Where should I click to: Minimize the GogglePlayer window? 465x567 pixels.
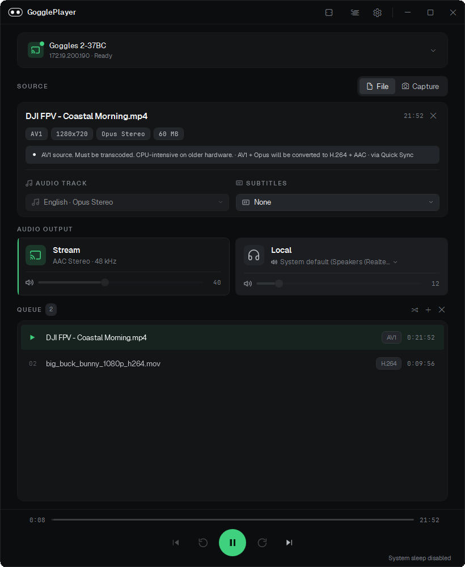coord(408,12)
